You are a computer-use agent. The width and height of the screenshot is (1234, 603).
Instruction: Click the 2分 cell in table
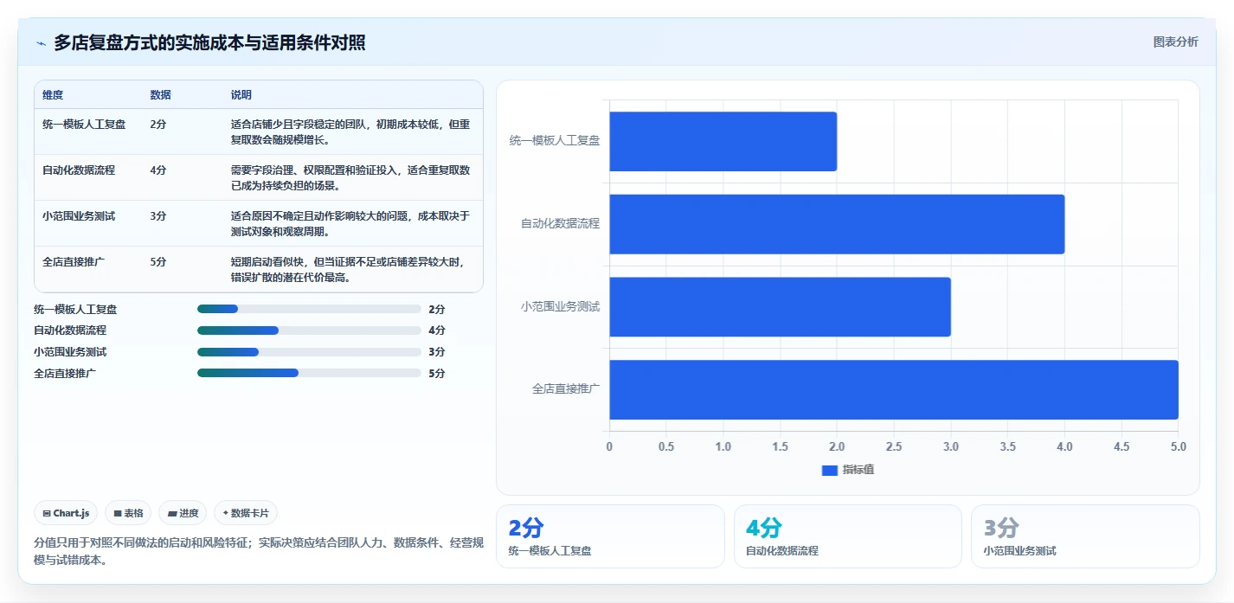pyautogui.click(x=157, y=125)
